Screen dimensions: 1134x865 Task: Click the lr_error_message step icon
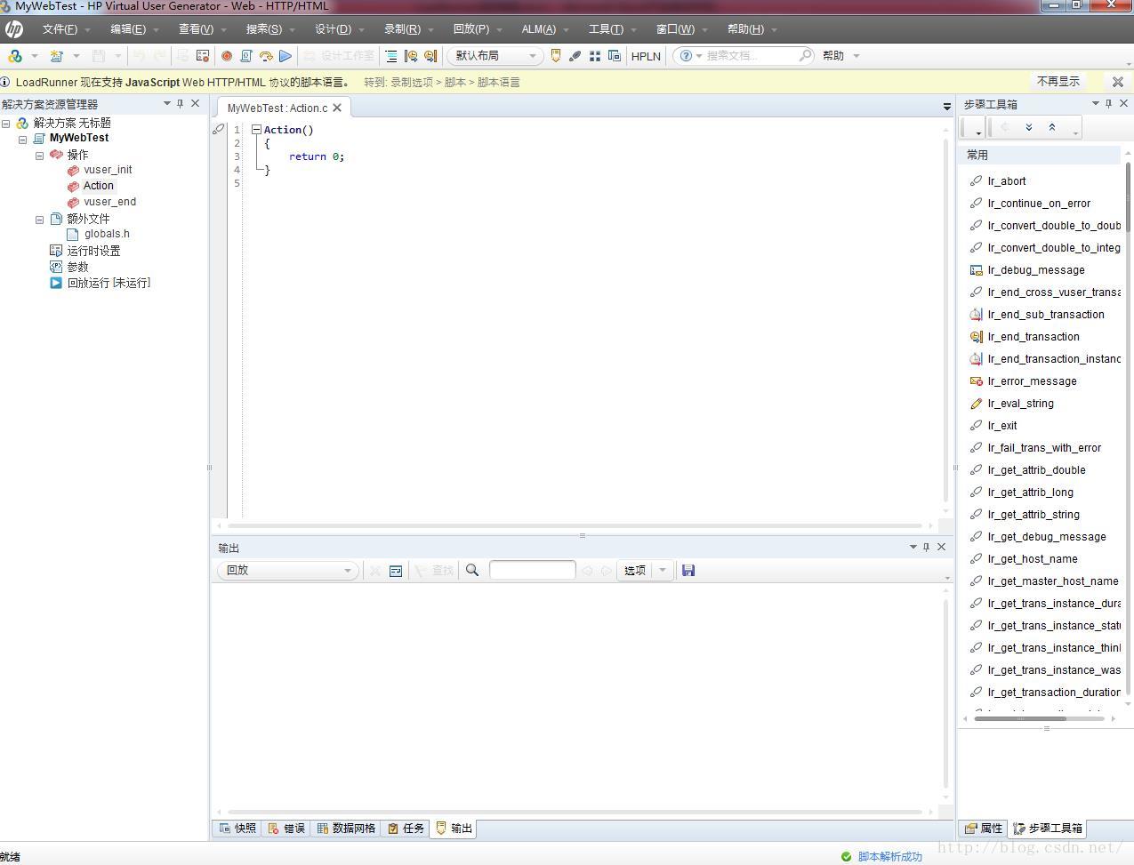pyautogui.click(x=976, y=381)
